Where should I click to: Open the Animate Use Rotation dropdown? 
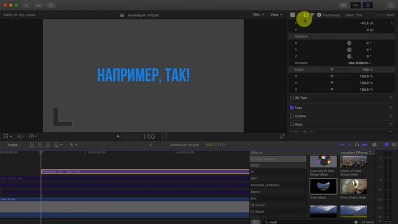click(359, 63)
